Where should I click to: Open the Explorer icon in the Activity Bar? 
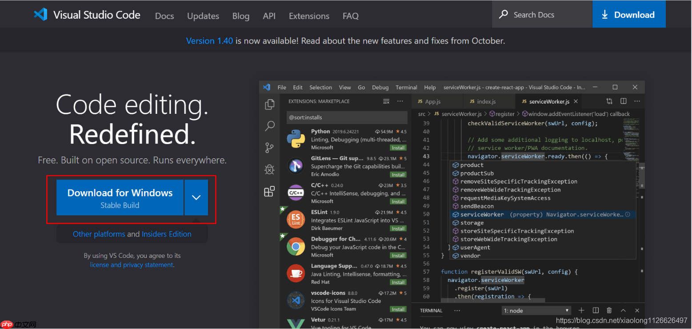click(x=269, y=104)
